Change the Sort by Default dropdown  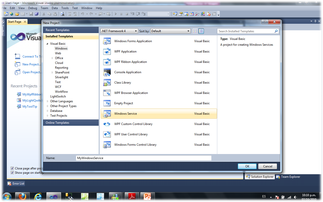170,31
